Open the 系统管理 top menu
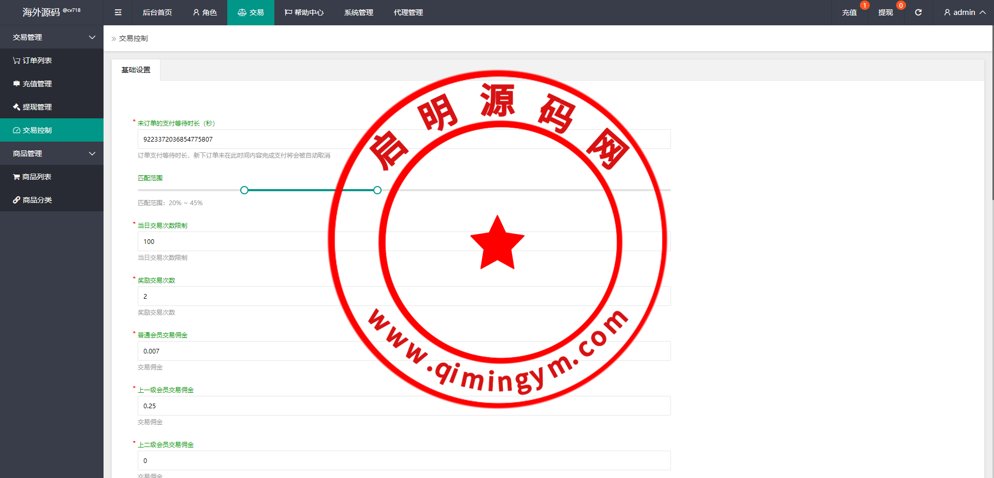Viewport: 994px width, 478px height. (358, 12)
